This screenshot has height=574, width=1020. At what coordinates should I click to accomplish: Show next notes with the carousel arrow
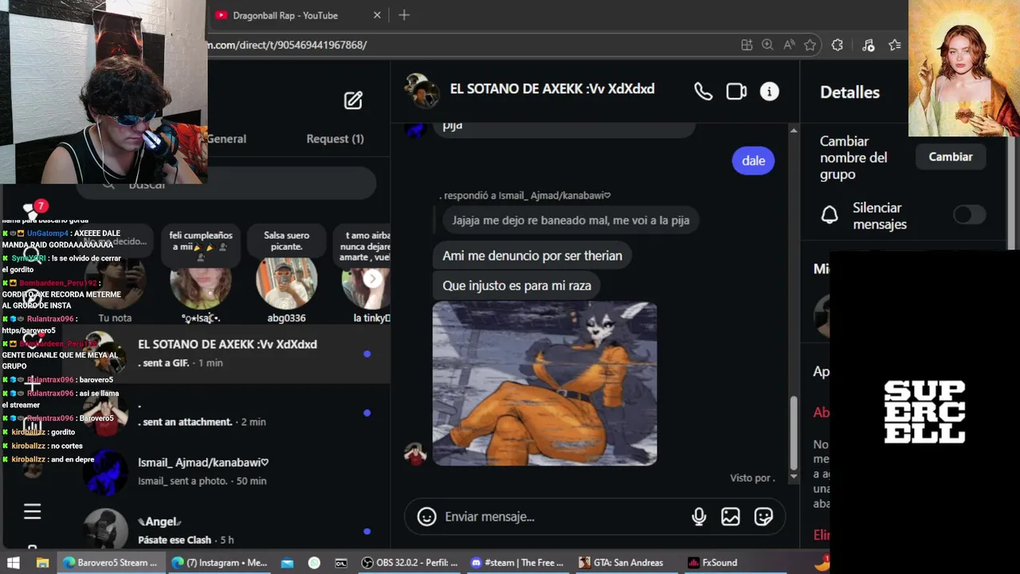pyautogui.click(x=373, y=279)
